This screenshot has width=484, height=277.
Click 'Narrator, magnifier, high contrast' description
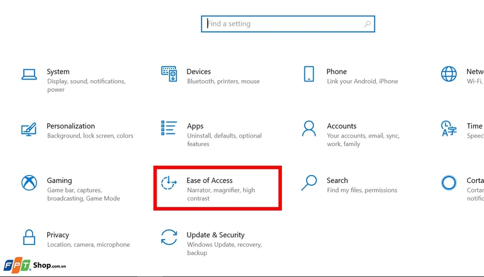221,194
